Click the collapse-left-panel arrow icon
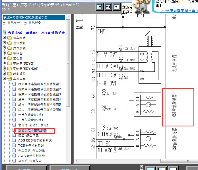Viewport: 198px width, 170px height. (x=116, y=7)
